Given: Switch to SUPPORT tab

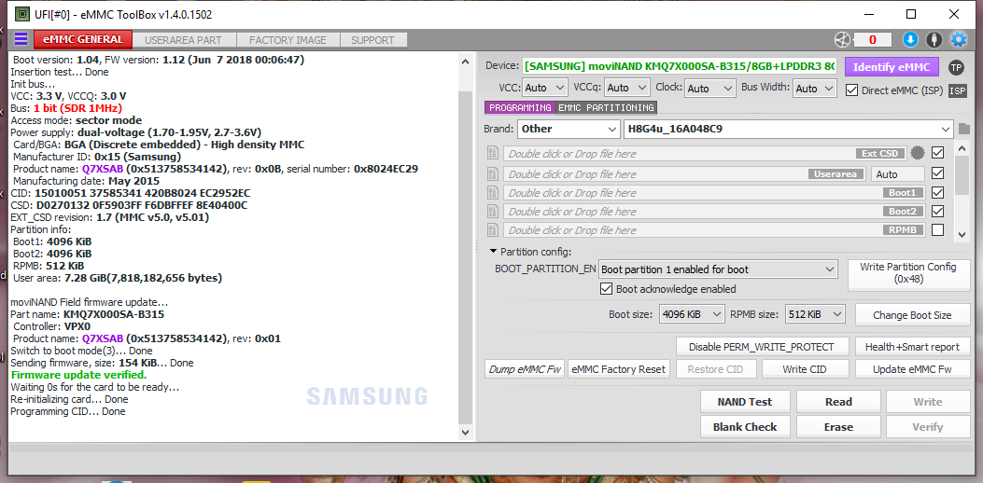Looking at the screenshot, I should 372,39.
